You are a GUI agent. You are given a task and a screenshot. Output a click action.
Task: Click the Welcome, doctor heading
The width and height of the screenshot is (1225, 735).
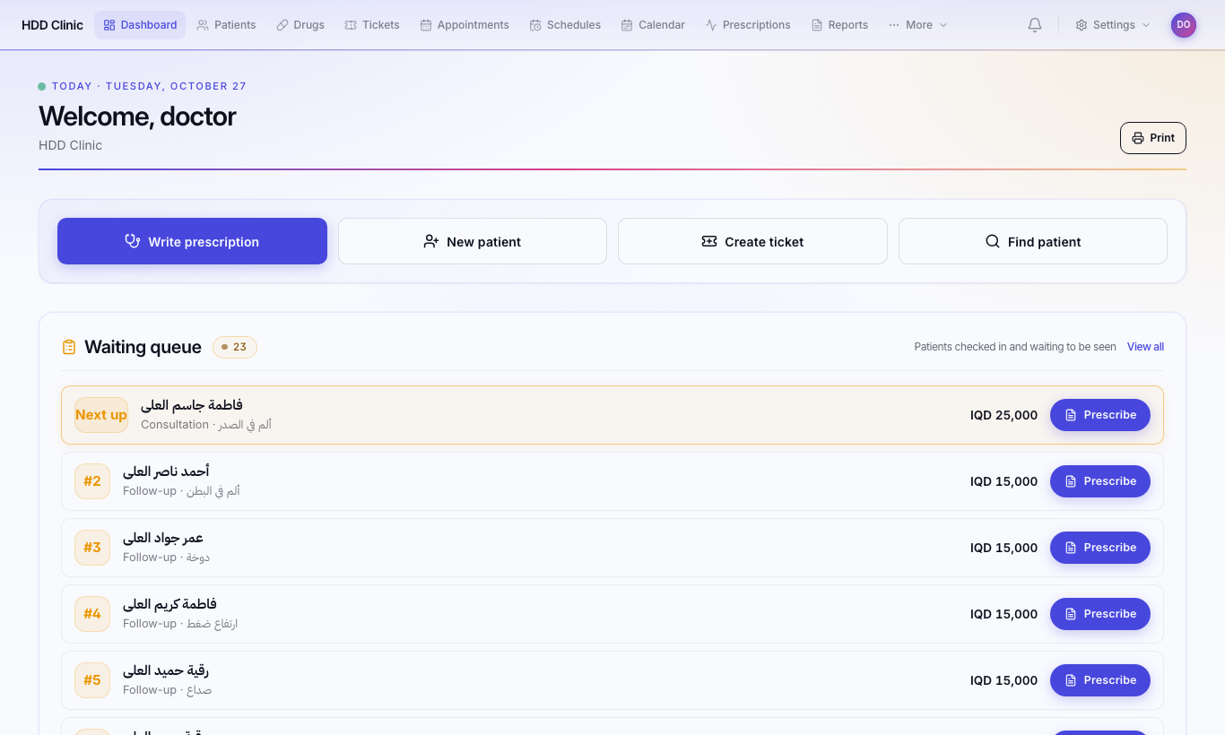click(137, 117)
